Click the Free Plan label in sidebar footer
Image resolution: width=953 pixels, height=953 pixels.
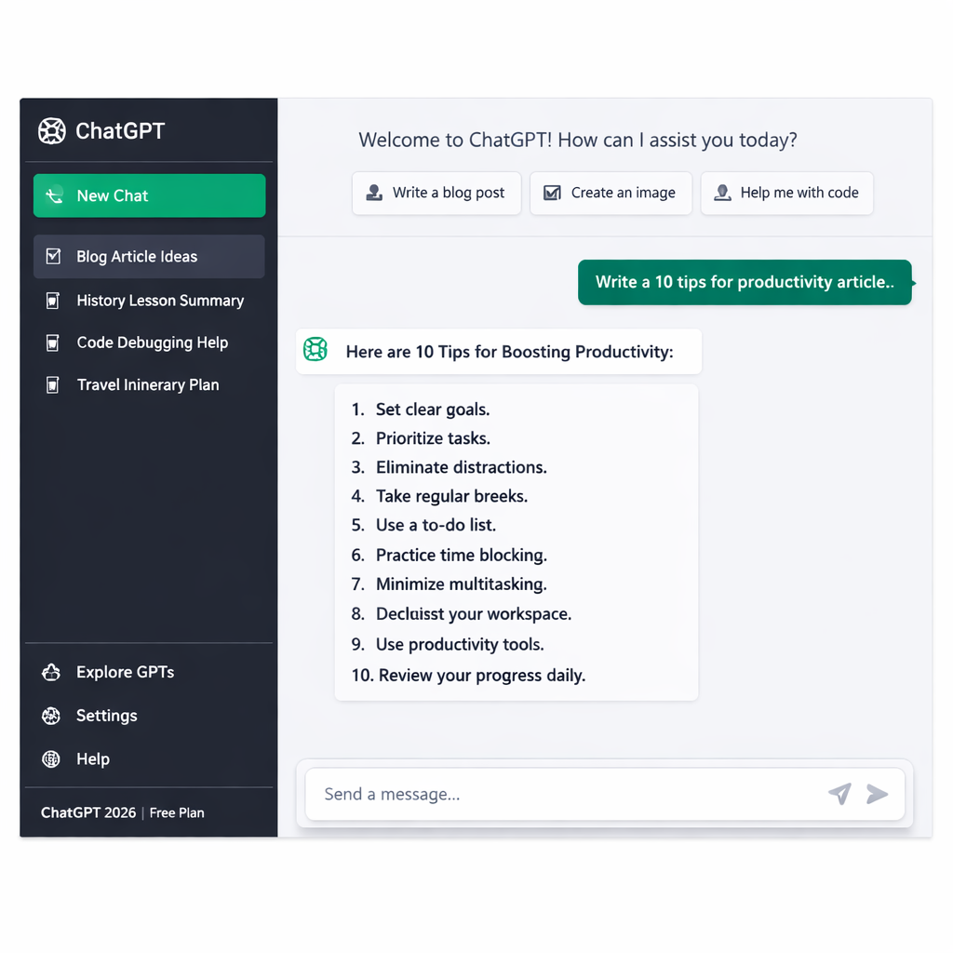[176, 812]
